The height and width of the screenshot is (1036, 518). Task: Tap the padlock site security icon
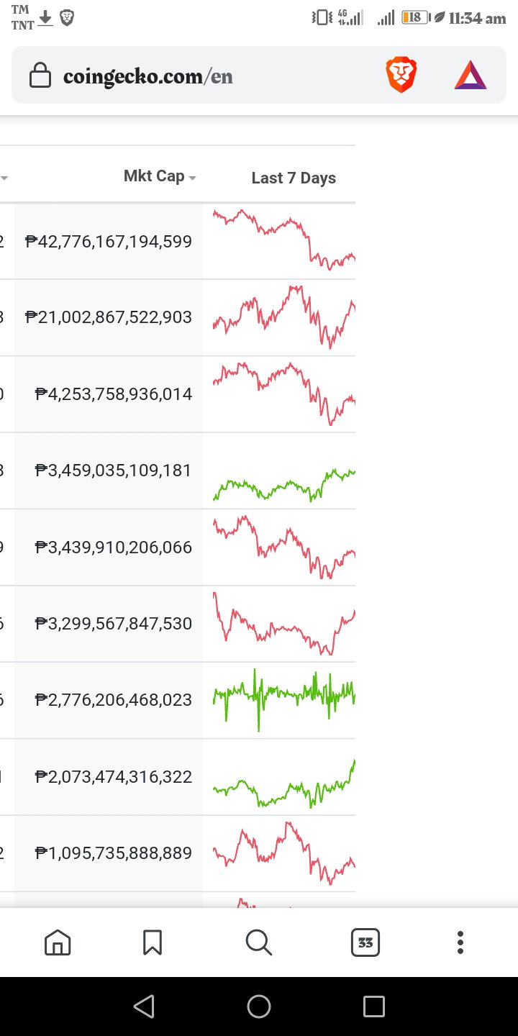(40, 76)
